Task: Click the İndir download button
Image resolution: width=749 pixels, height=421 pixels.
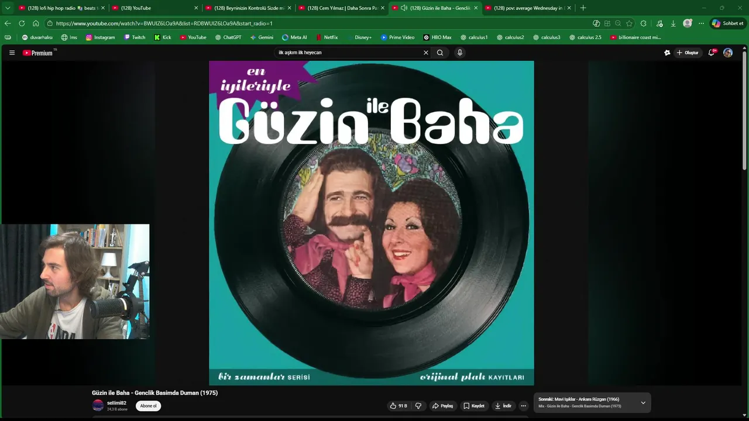Action: point(503,406)
